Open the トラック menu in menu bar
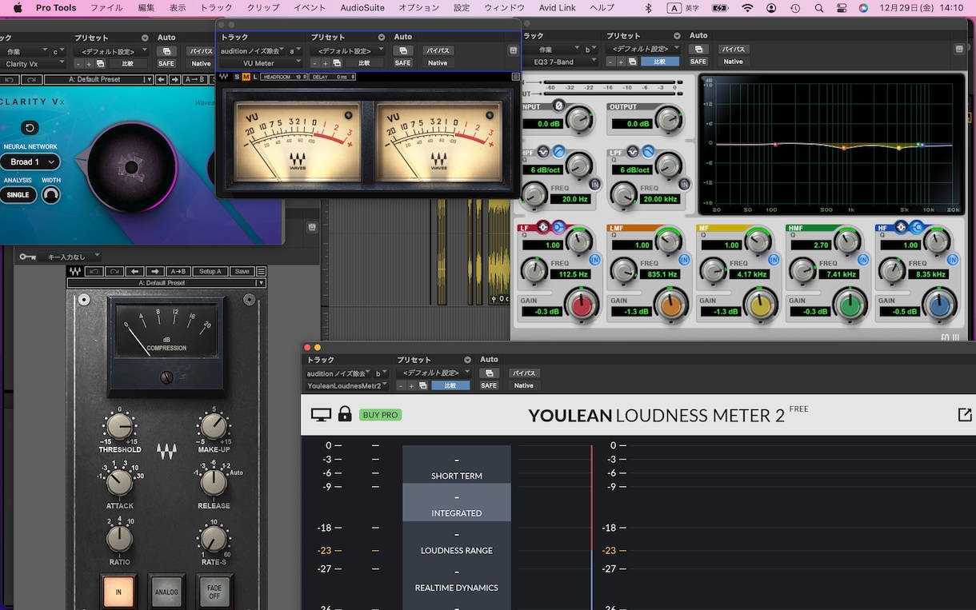The image size is (976, 610). (216, 8)
